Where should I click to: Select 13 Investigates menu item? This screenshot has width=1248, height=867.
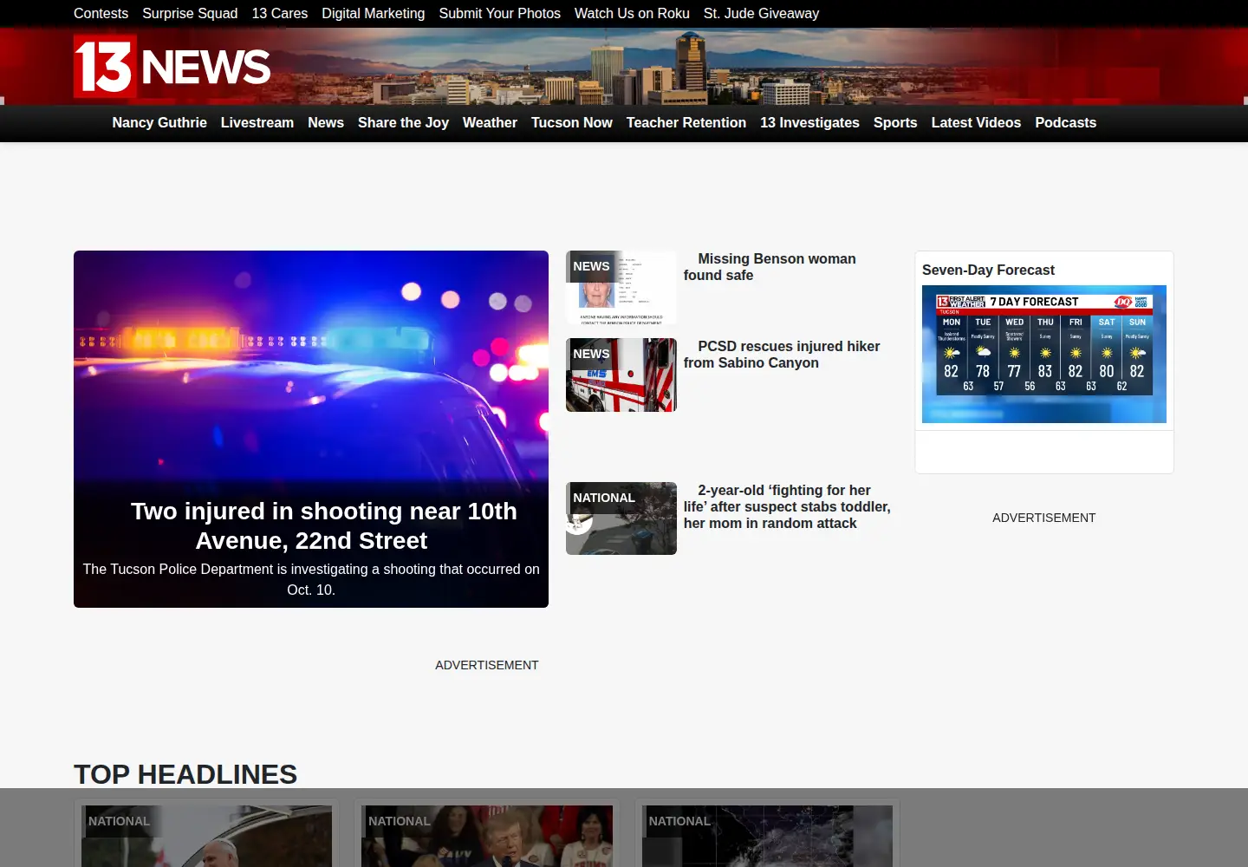[x=809, y=123]
